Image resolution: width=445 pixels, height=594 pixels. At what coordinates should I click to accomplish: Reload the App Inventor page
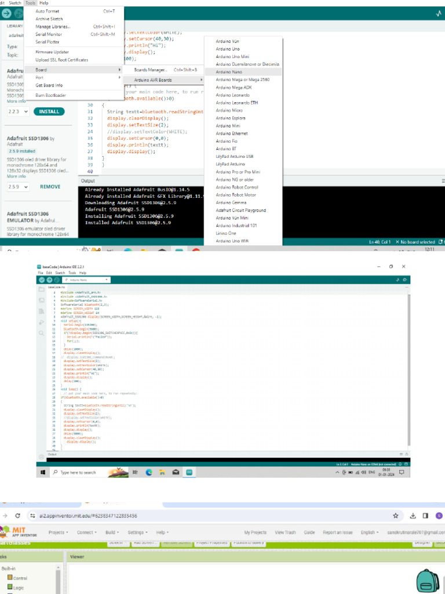18,515
